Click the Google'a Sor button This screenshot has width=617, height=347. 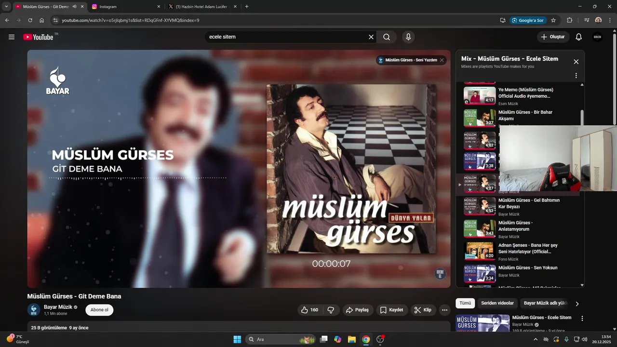pos(527,20)
